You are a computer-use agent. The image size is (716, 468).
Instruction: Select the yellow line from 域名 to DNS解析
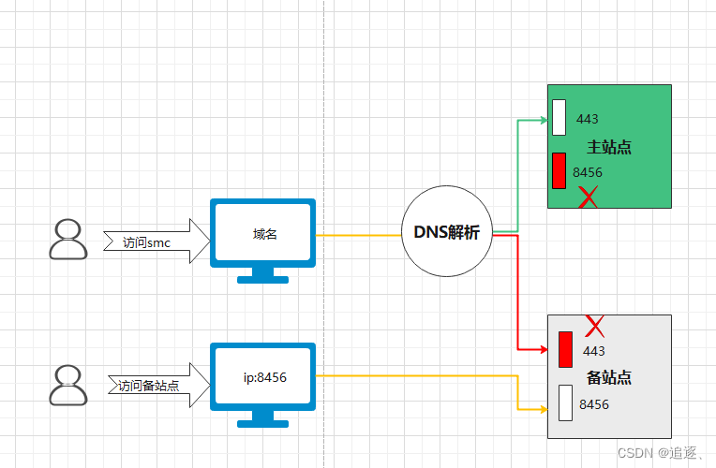tap(358, 235)
